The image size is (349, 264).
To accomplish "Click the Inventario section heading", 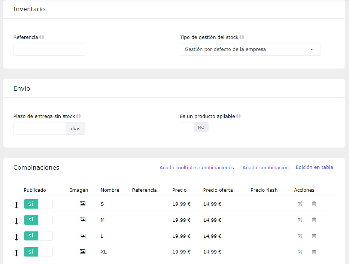I will pos(29,9).
